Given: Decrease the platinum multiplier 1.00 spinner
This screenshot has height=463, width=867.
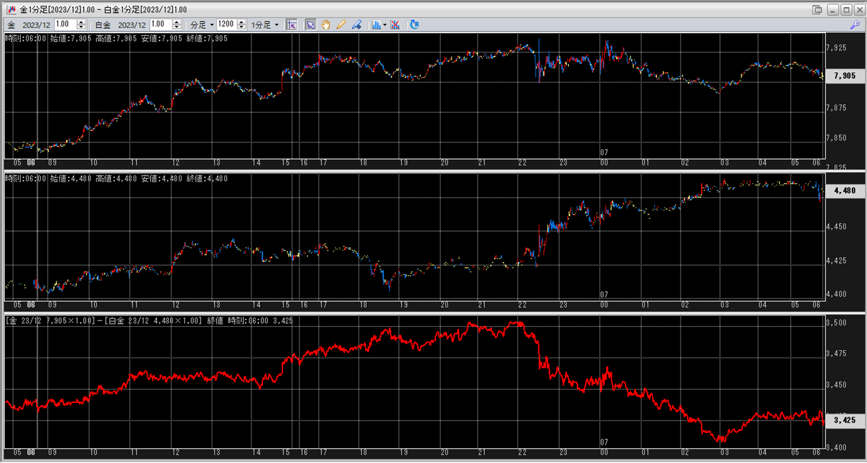Looking at the screenshot, I should (x=177, y=27).
